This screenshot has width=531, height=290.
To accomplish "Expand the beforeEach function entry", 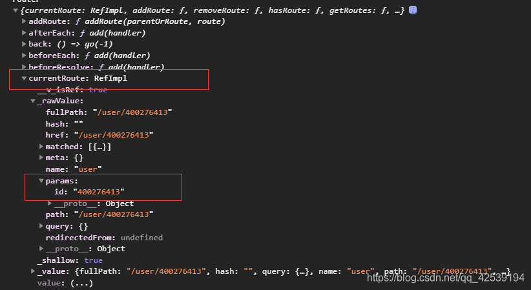I will click(x=24, y=55).
